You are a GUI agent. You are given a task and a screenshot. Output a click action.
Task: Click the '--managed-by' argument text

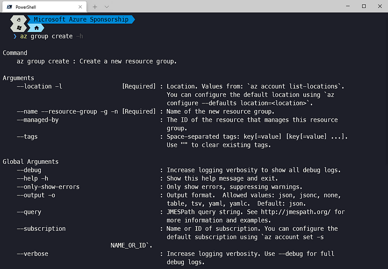[37, 120]
